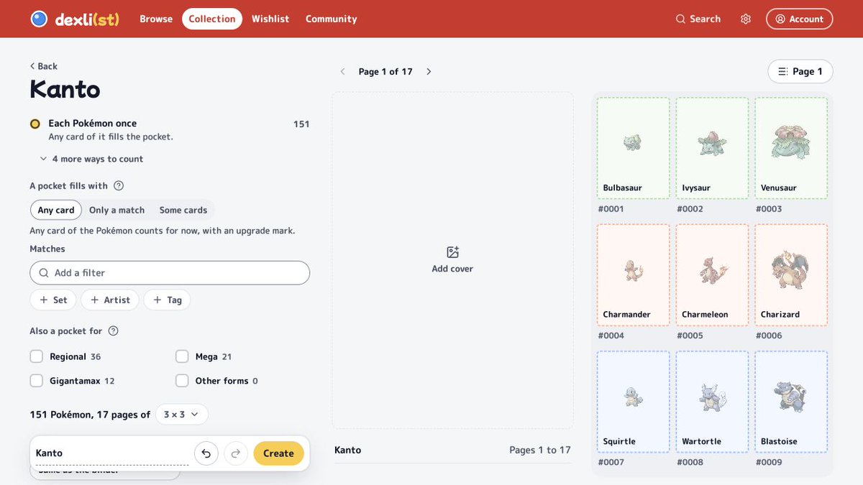Image resolution: width=863 pixels, height=485 pixels.
Task: Select the 'Only a match' fill option
Action: [x=117, y=210]
